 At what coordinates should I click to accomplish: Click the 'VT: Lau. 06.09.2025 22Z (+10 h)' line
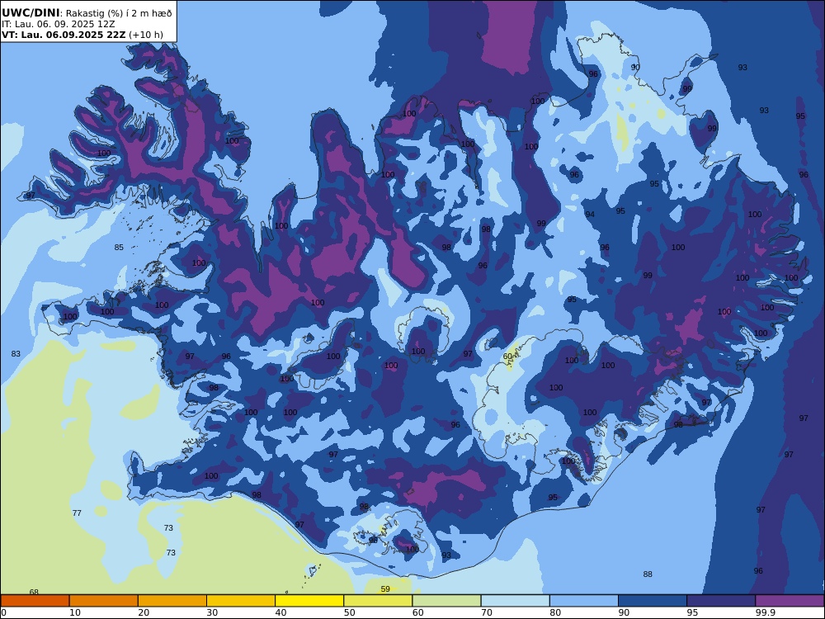pyautogui.click(x=82, y=35)
